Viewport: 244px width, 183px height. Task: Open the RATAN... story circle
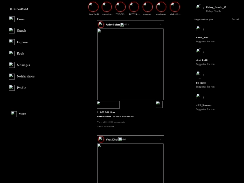[134, 7]
